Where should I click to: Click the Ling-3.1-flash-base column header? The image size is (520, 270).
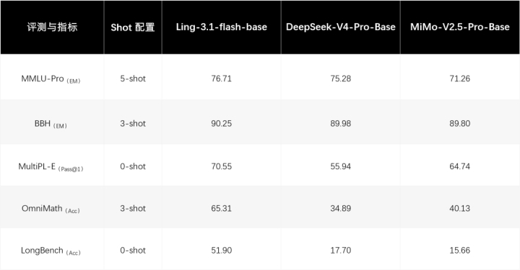(x=222, y=27)
